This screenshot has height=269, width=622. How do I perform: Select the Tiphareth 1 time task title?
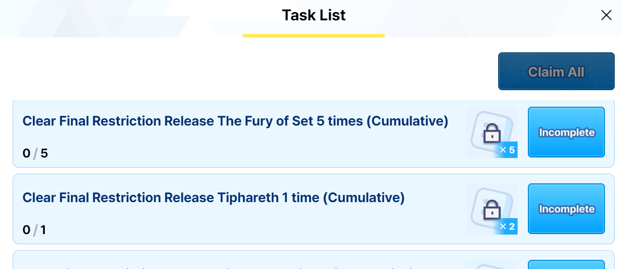click(x=214, y=198)
